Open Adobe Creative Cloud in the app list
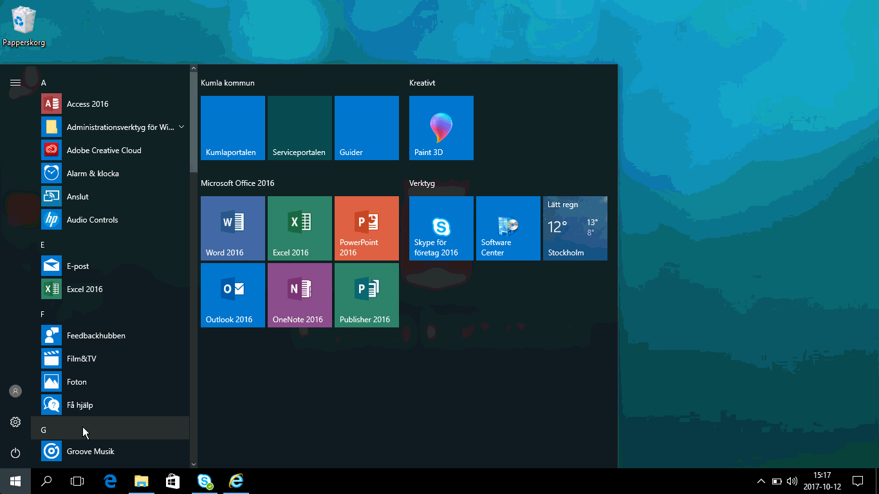This screenshot has width=879, height=494. pyautogui.click(x=104, y=151)
